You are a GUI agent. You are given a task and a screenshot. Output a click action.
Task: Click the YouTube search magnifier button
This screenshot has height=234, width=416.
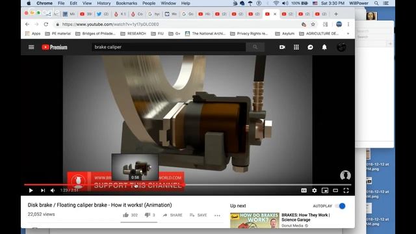[255, 47]
